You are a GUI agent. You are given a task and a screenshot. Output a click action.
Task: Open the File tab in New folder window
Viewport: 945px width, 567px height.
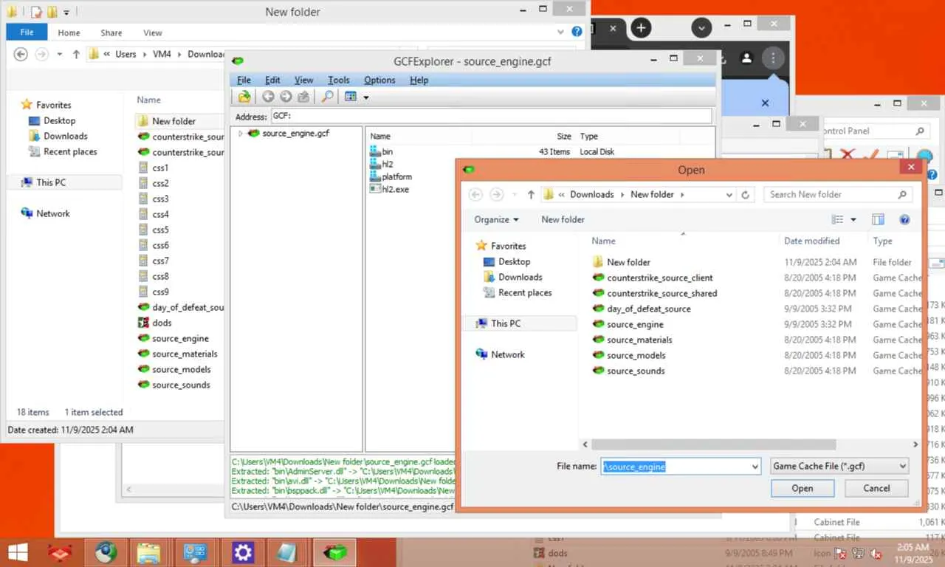click(x=27, y=32)
